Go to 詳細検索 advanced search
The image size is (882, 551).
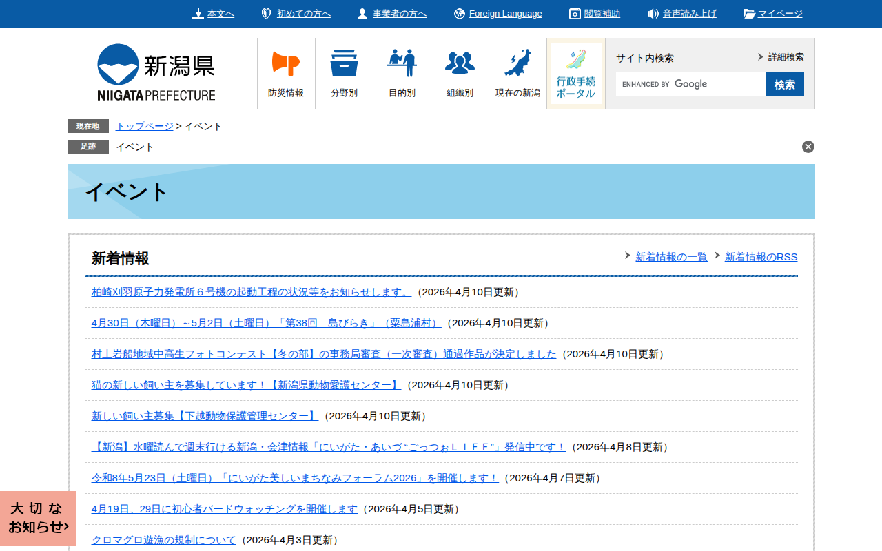[x=786, y=57]
